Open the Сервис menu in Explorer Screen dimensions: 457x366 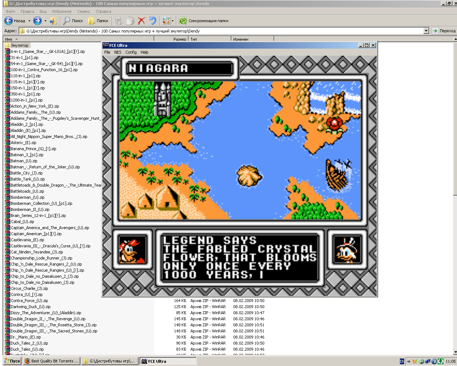pos(84,11)
